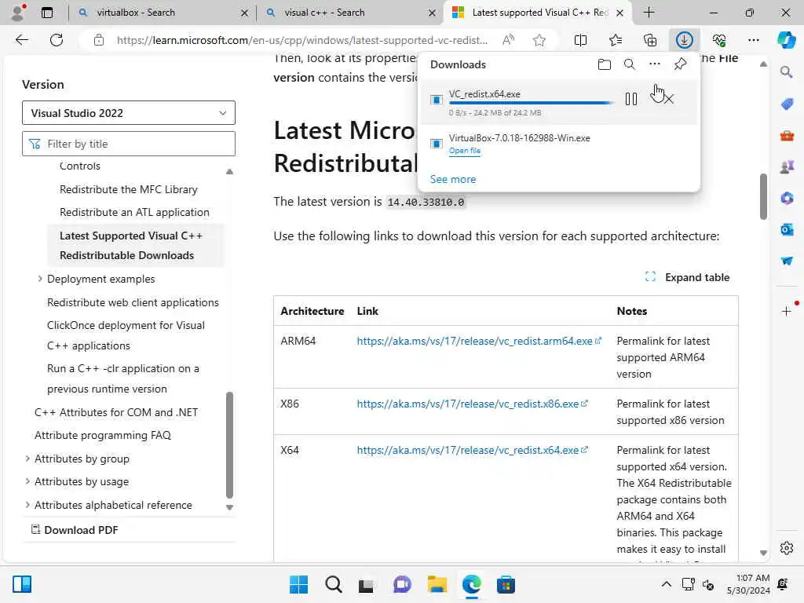Click the Downloads toolbar button in Edge
This screenshot has height=603, width=804.
coord(684,40)
